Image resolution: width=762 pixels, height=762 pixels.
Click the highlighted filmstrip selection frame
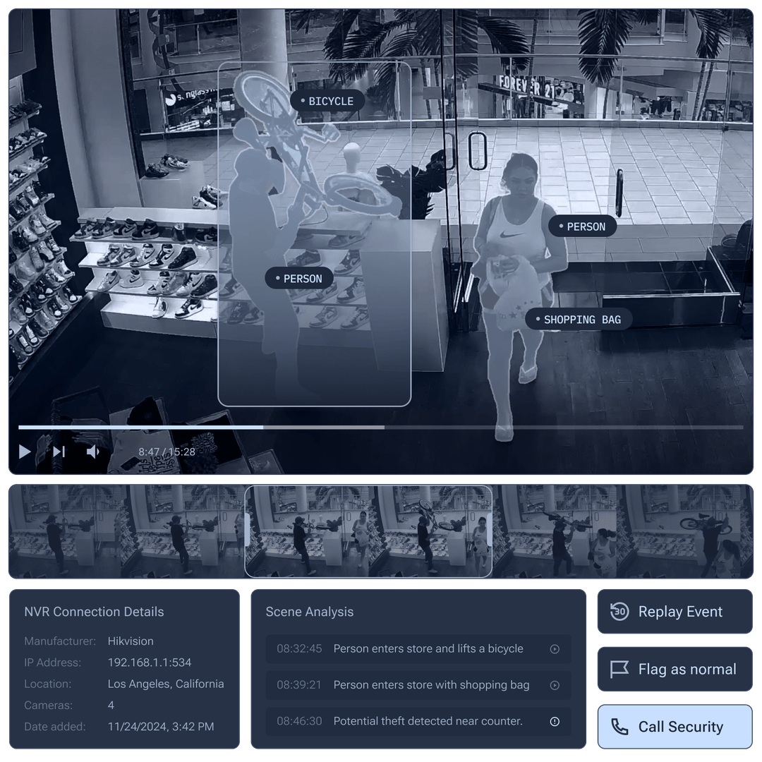coord(368,531)
